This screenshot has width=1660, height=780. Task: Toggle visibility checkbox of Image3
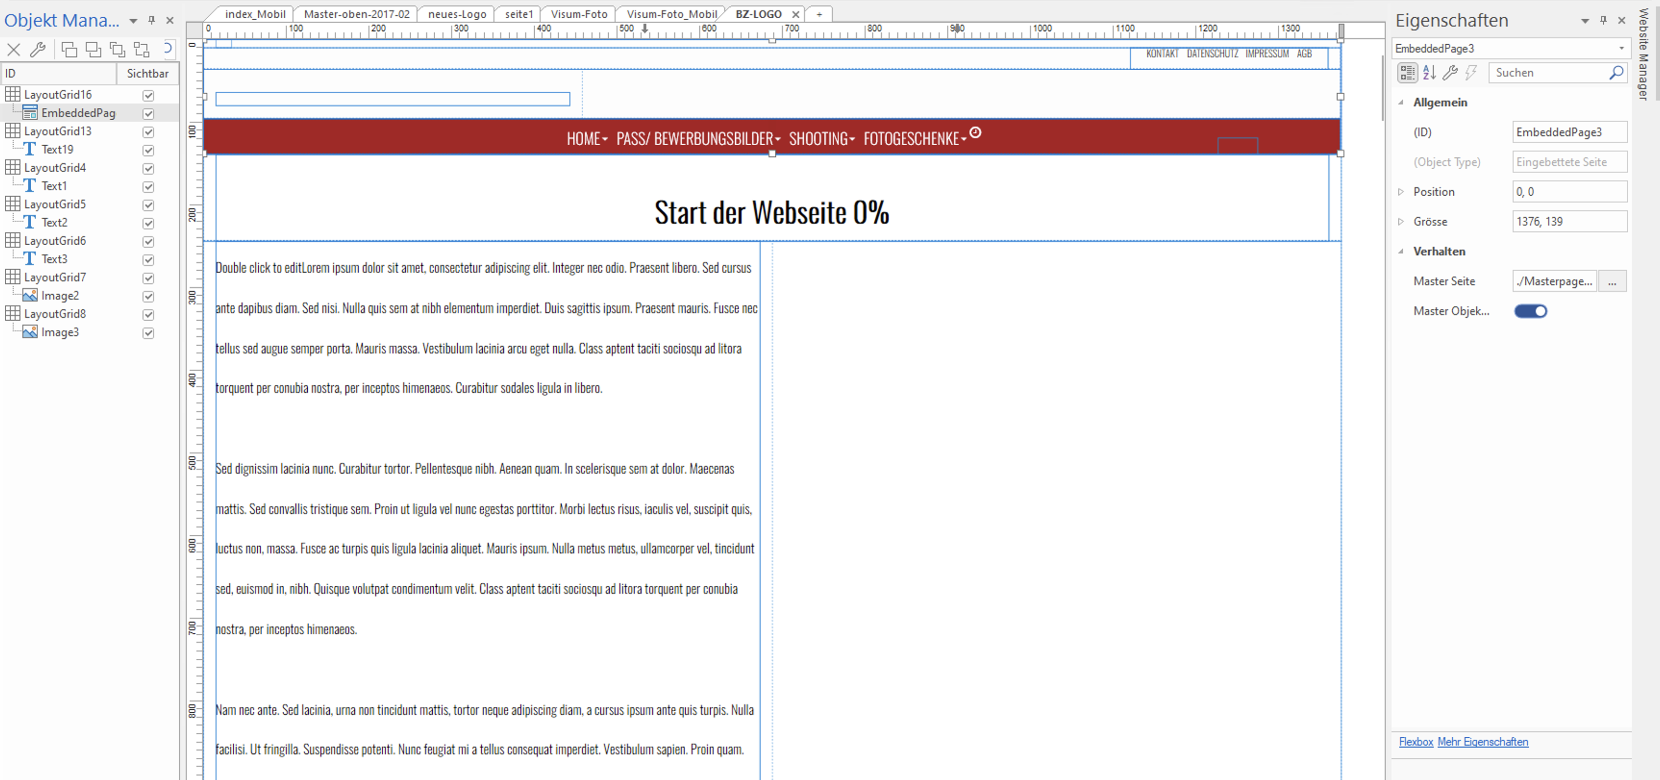[148, 333]
